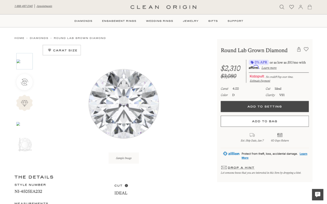Open wishlist heart icon in header

291,7
